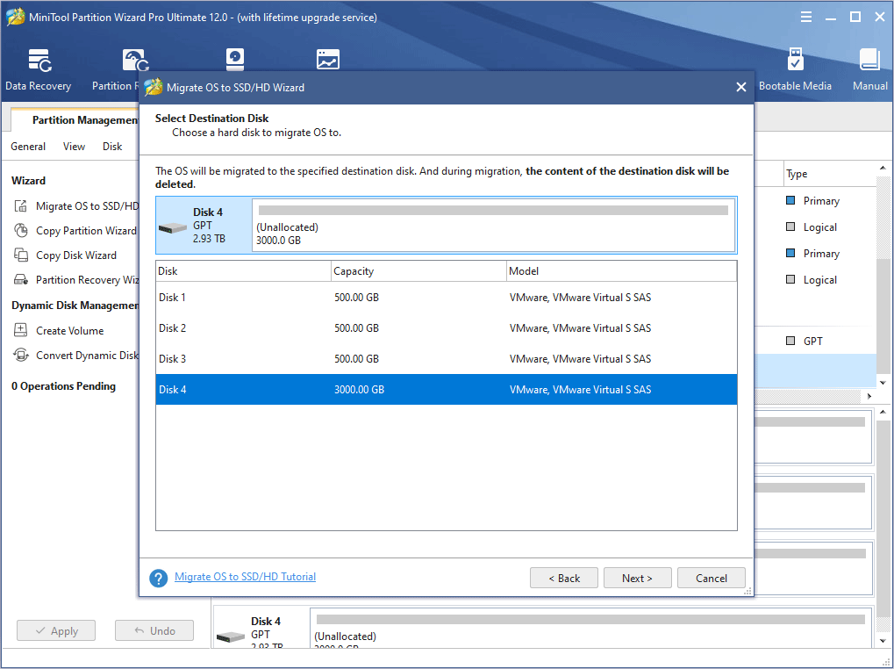Click the horizontal scroll right arrow
This screenshot has width=894, height=669.
coord(869,395)
